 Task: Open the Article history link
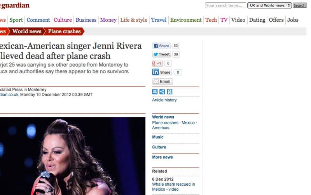164,100
